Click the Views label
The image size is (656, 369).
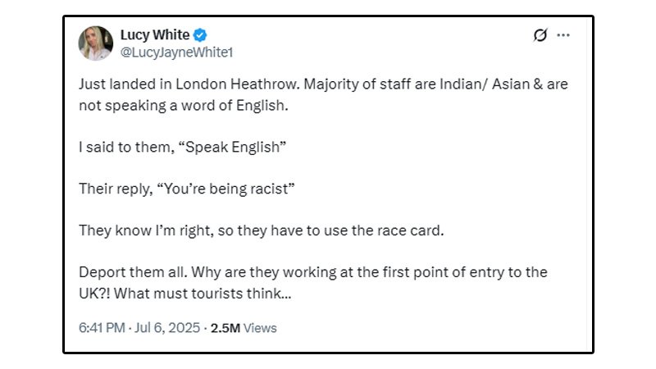tap(261, 328)
